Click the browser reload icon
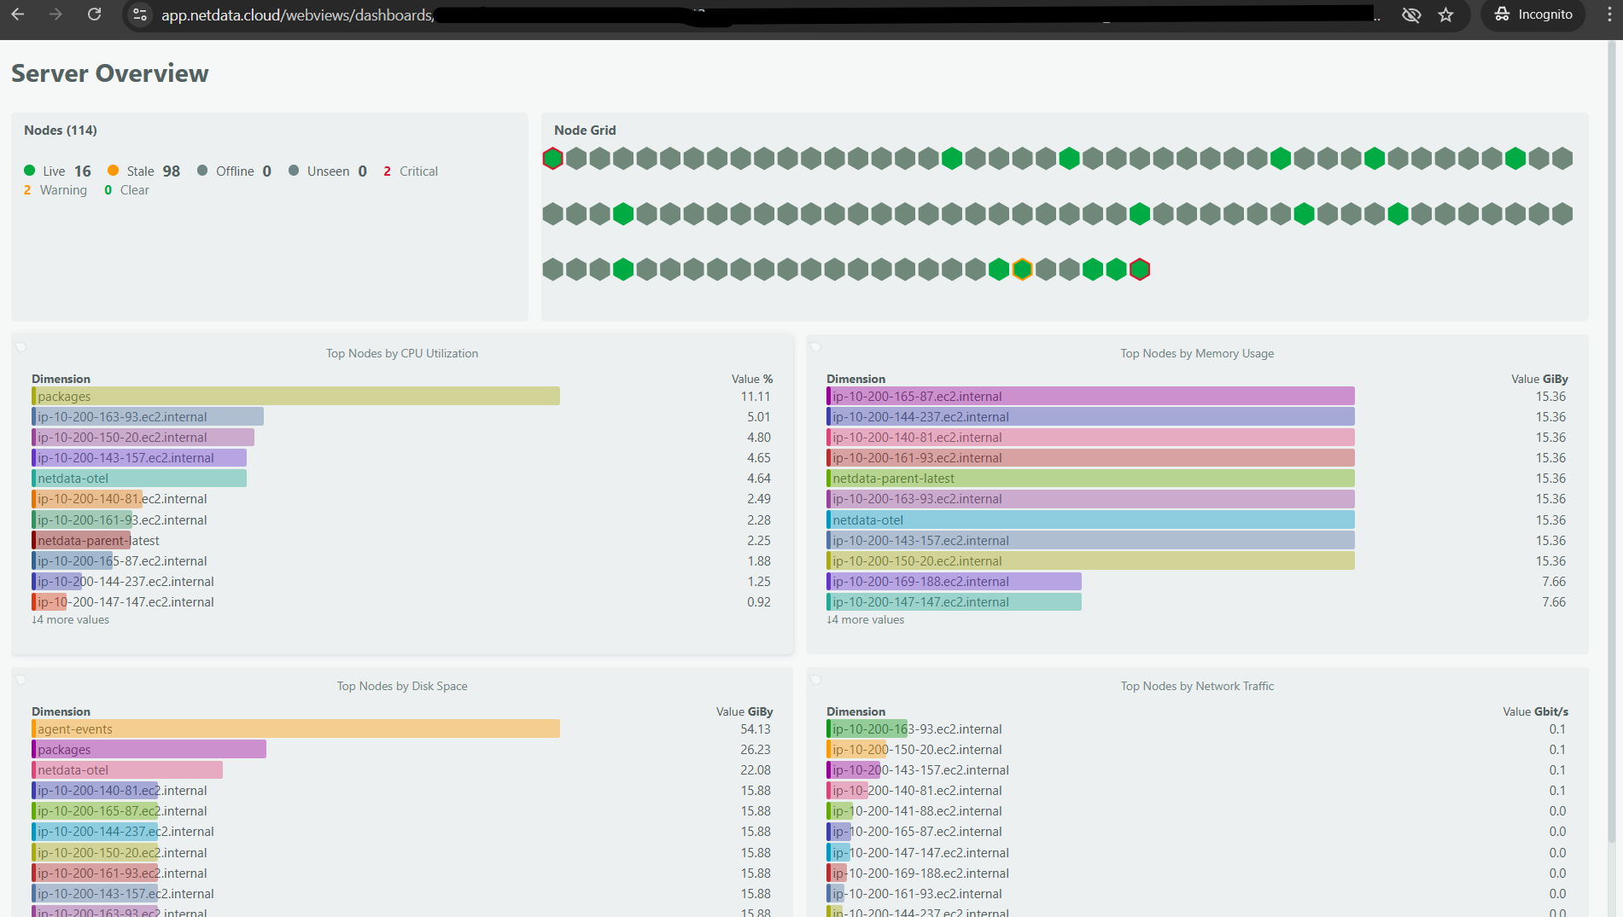This screenshot has height=917, width=1623. (94, 14)
